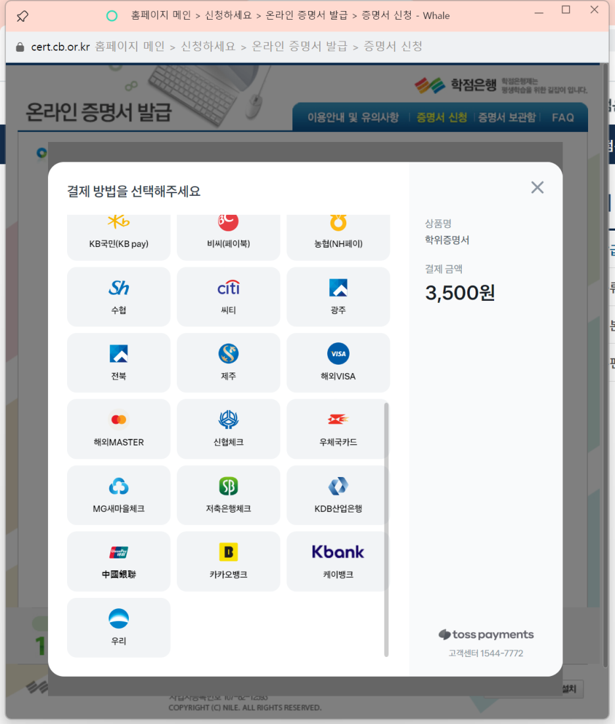Pick 해외MASTER payment option

[119, 429]
